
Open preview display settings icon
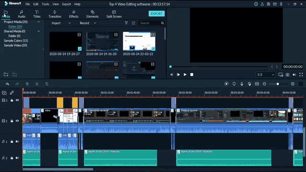coord(281,75)
